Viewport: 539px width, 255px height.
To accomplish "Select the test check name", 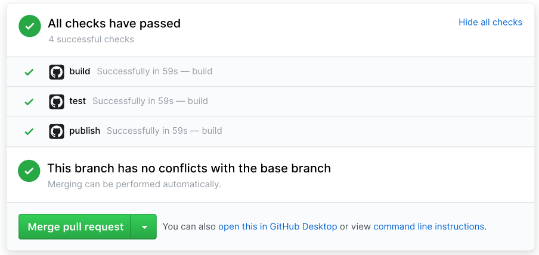I will tap(78, 101).
